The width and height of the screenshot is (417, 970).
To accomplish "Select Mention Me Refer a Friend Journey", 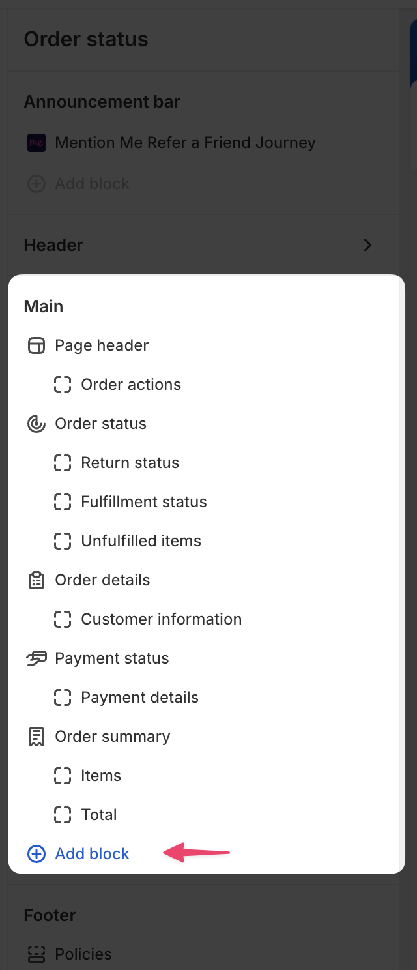I will click(x=185, y=143).
